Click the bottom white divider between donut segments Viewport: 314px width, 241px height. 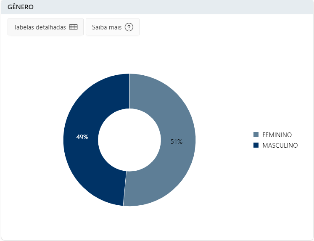tap(125, 188)
